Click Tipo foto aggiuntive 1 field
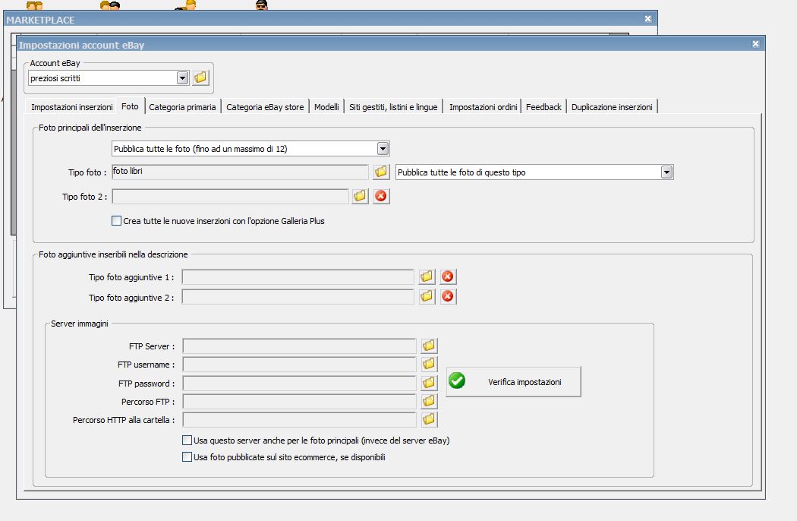Screen dimensions: 797x521 tap(298, 276)
